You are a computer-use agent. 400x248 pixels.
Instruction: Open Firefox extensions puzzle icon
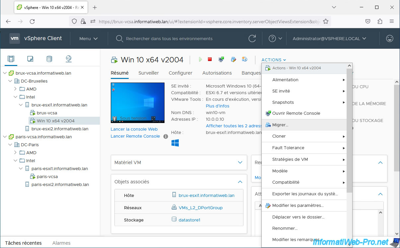click(380, 21)
